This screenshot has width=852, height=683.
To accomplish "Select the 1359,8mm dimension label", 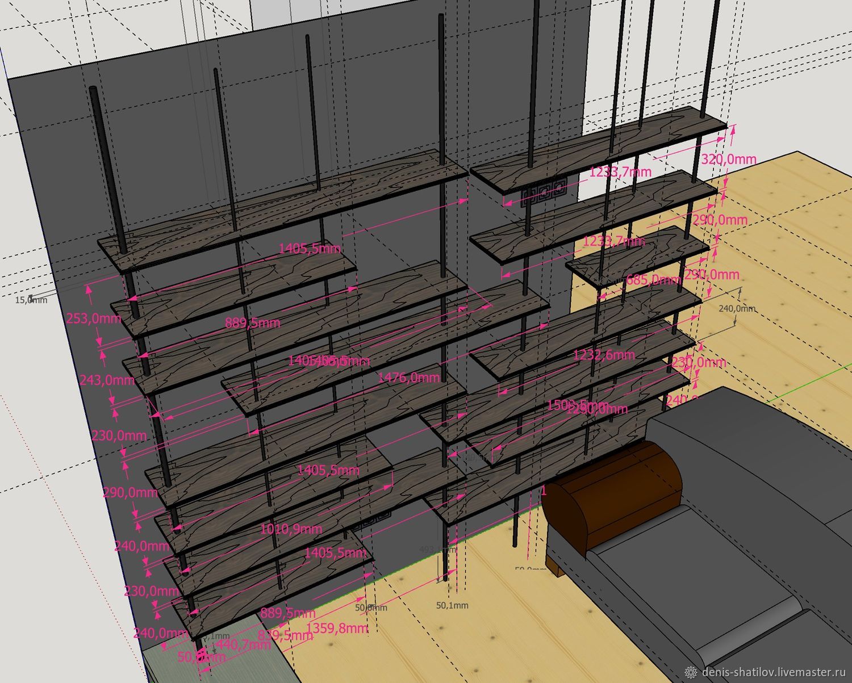I will coord(336,627).
